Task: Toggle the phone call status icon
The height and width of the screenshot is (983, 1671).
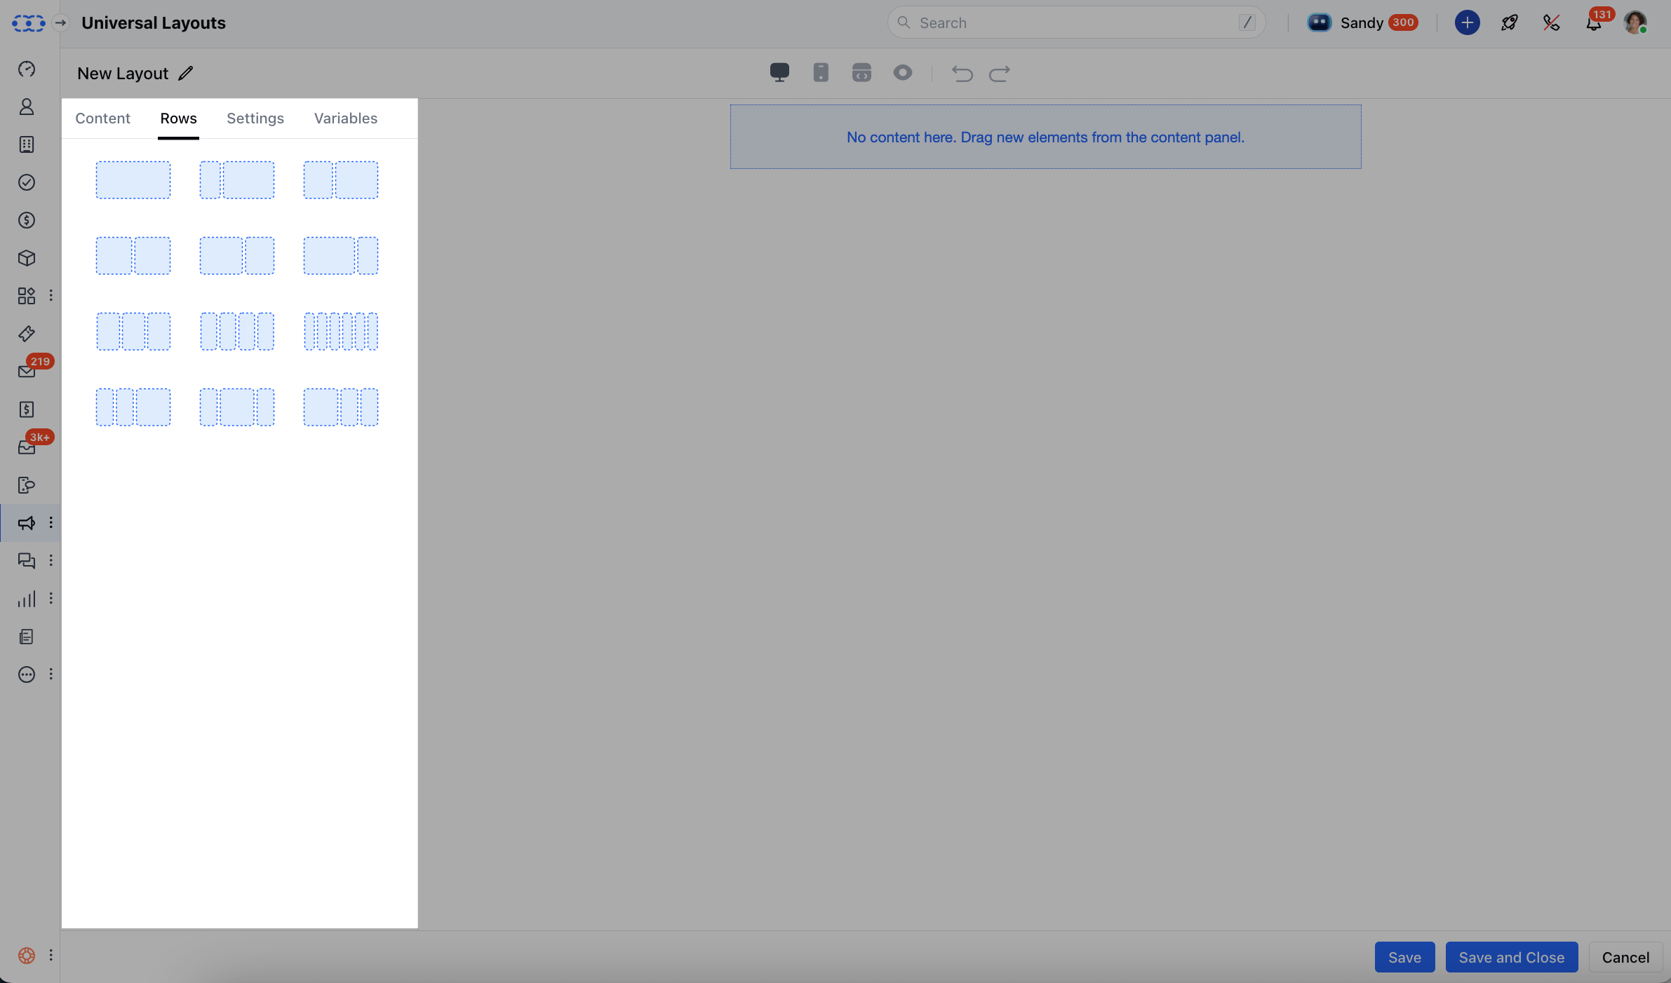Action: [x=1551, y=23]
